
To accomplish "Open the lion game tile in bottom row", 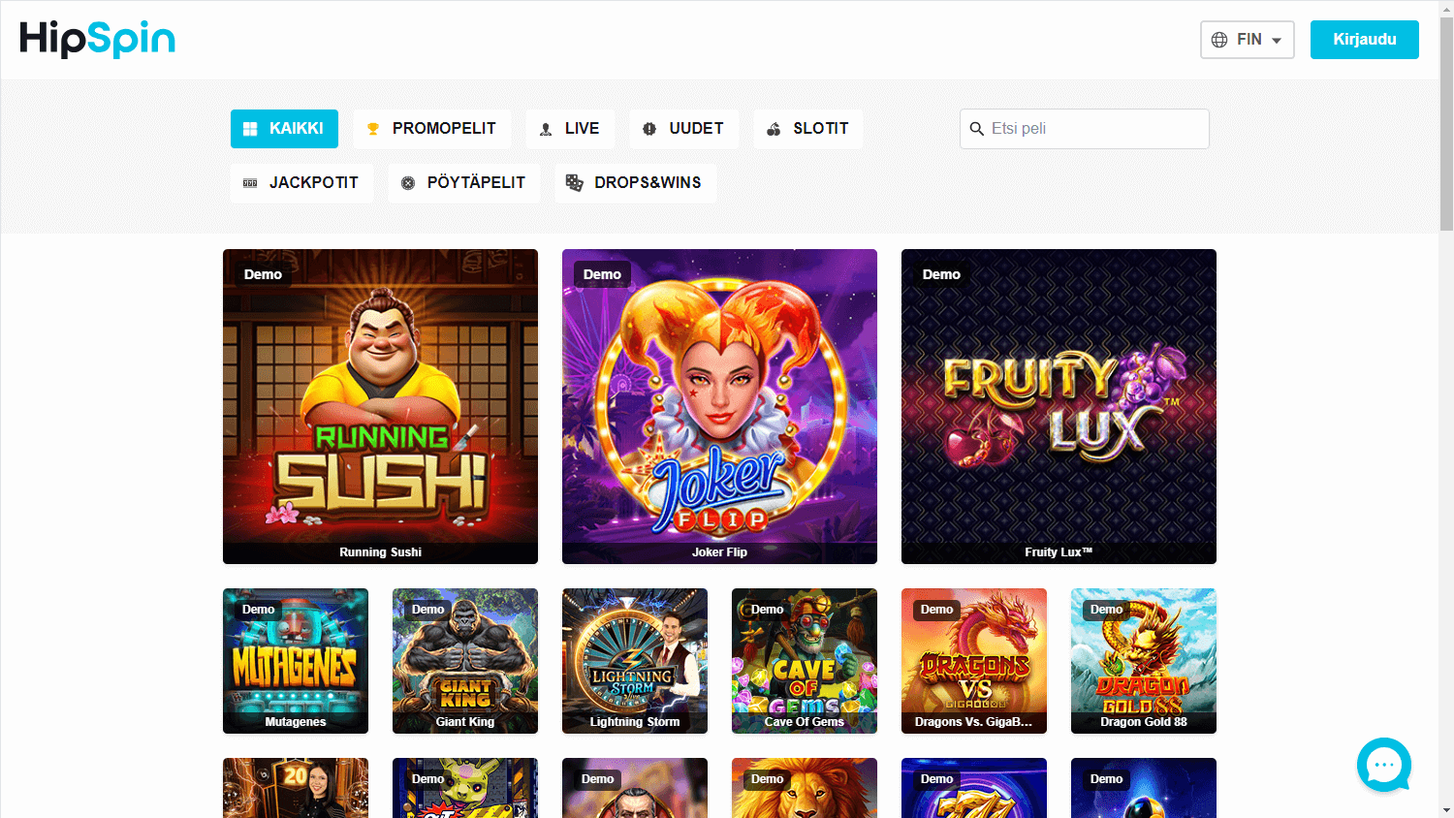I will point(805,788).
